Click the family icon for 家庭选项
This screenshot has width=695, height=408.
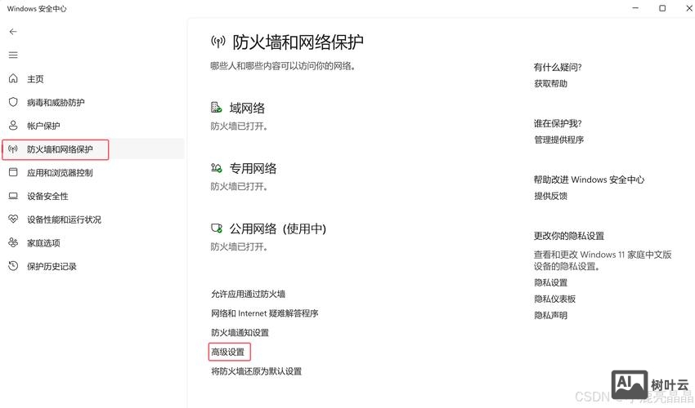[13, 242]
